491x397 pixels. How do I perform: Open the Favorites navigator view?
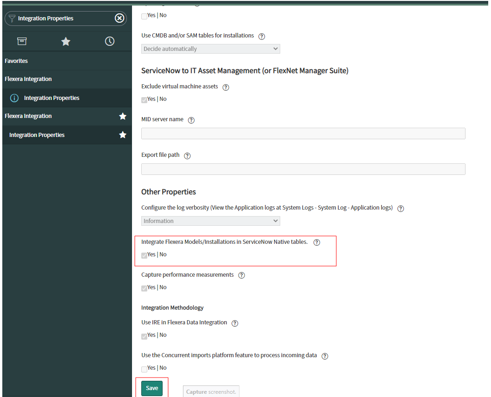coord(65,41)
